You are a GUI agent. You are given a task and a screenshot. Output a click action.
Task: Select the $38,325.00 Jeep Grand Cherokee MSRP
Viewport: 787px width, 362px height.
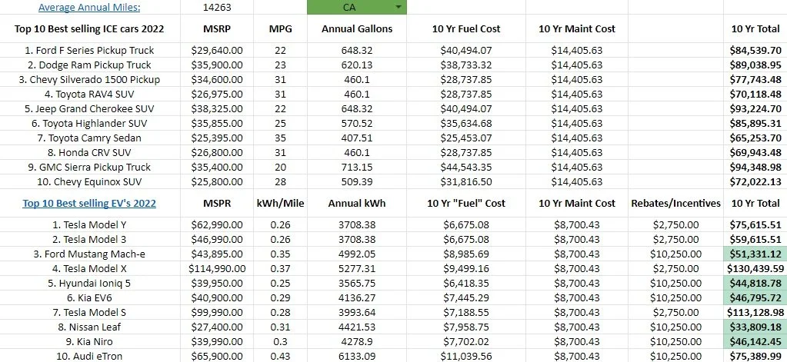point(217,108)
